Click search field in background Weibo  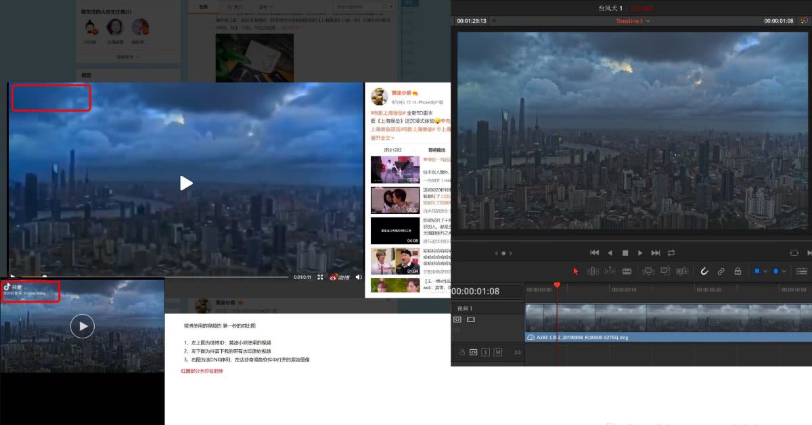(x=364, y=6)
